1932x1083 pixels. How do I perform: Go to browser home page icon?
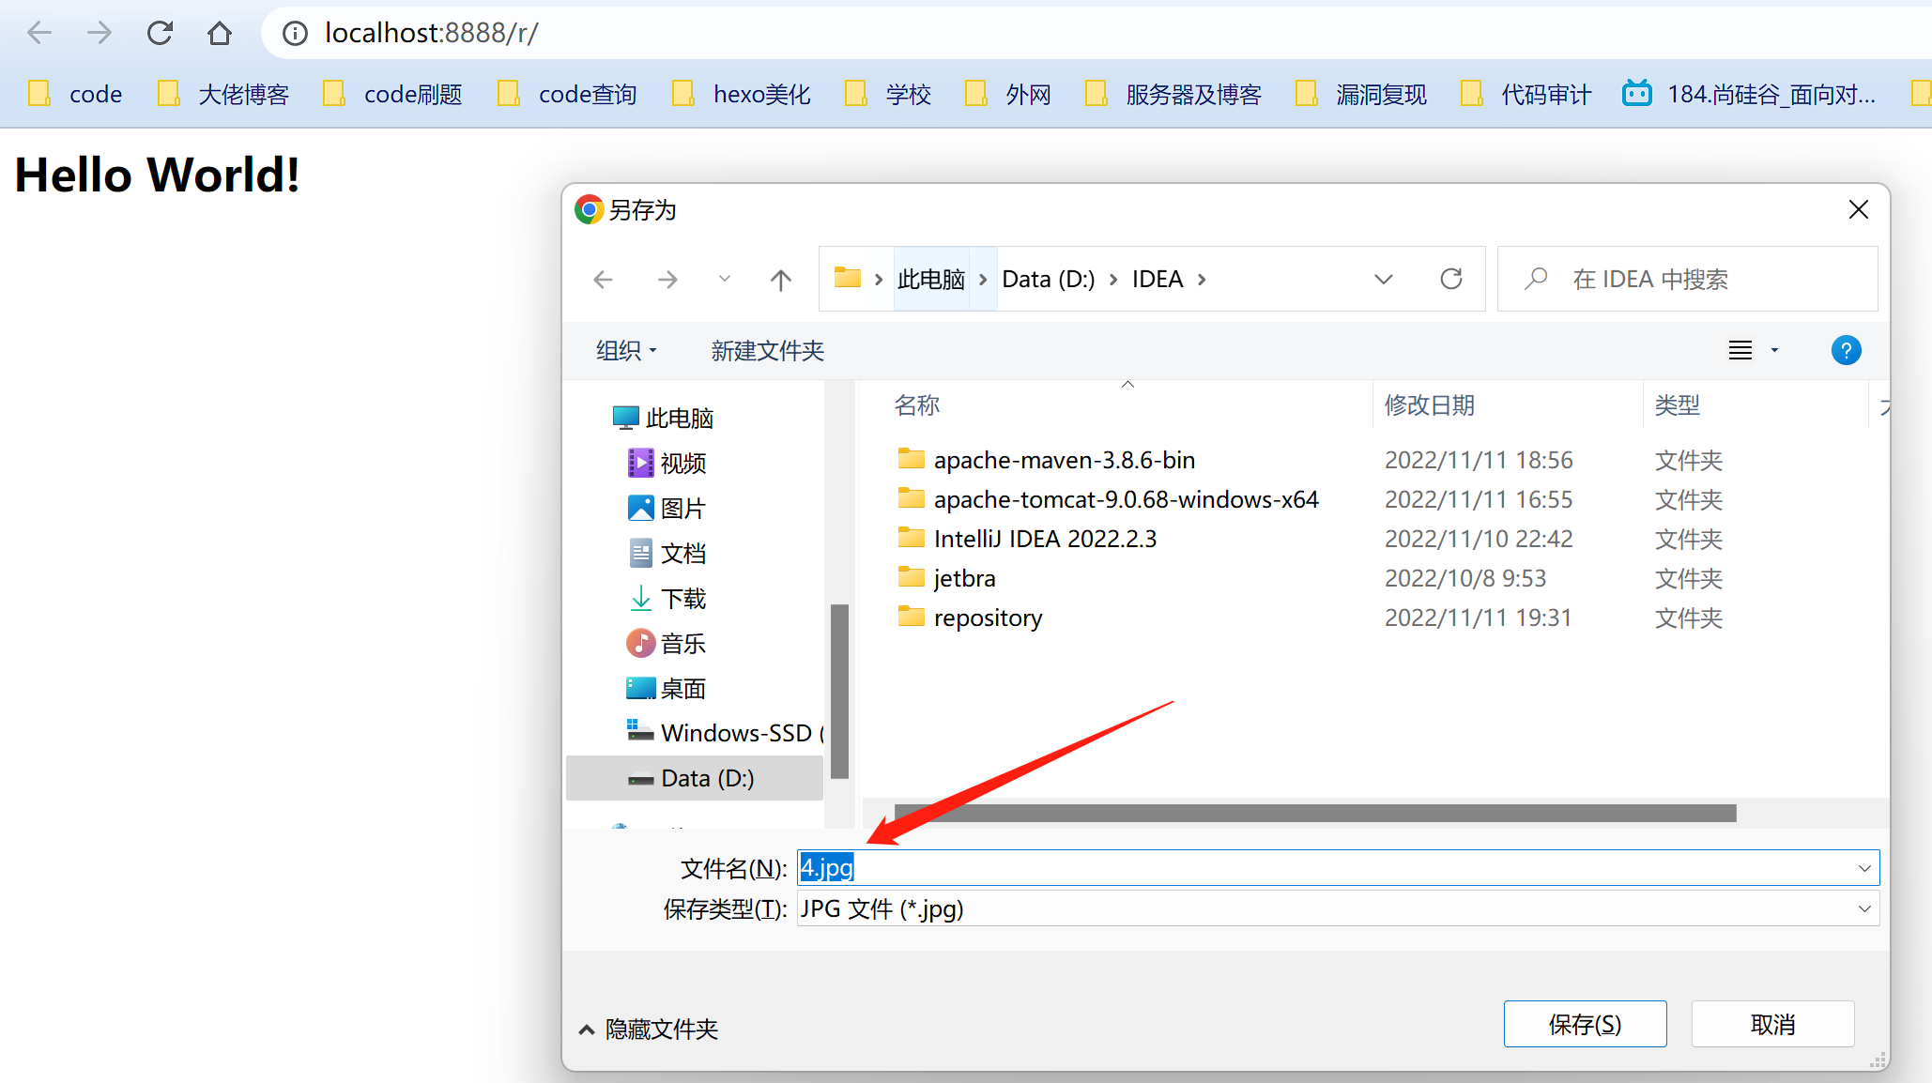point(220,34)
